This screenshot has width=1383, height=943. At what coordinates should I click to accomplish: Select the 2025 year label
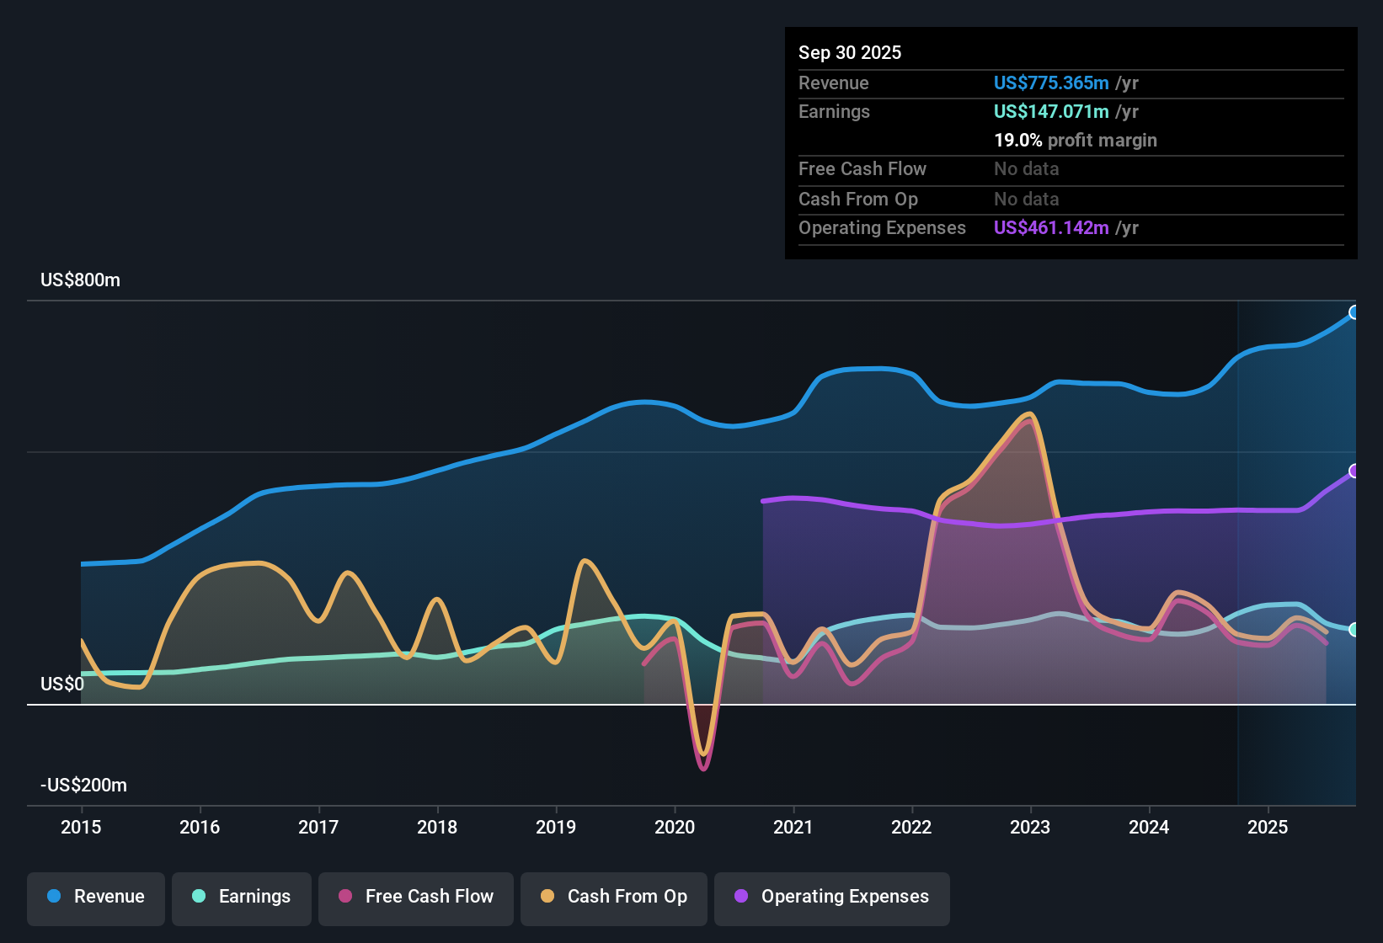(1268, 828)
